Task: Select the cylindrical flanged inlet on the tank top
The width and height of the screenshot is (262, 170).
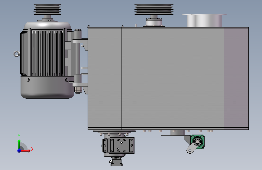Action: click(204, 21)
